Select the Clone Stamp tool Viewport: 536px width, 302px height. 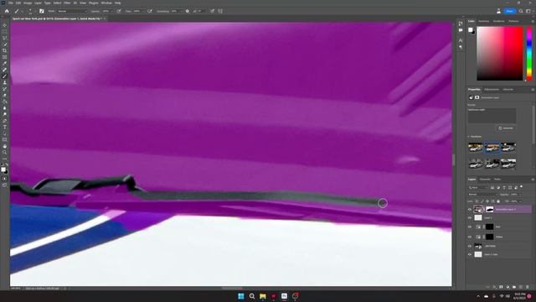point(4,82)
